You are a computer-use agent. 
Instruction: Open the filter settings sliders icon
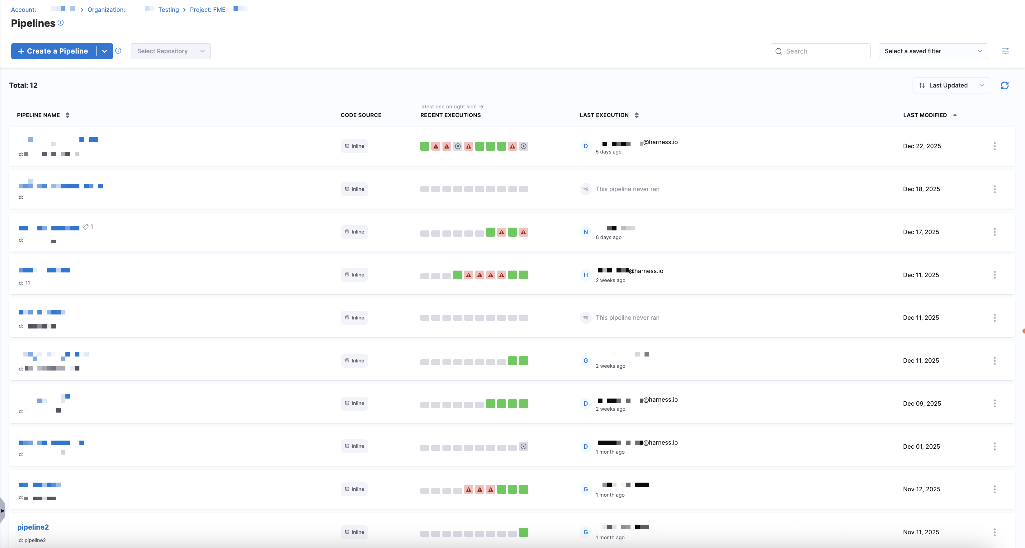pos(1005,51)
